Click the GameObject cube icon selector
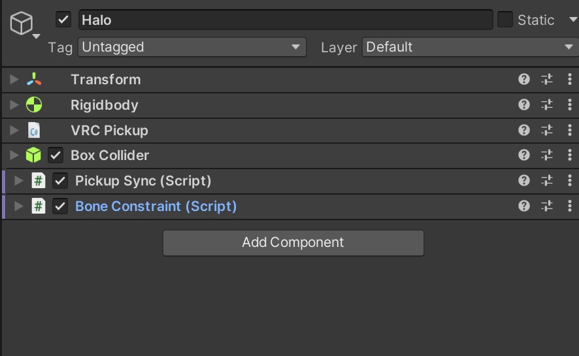The image size is (579, 356). tap(22, 25)
